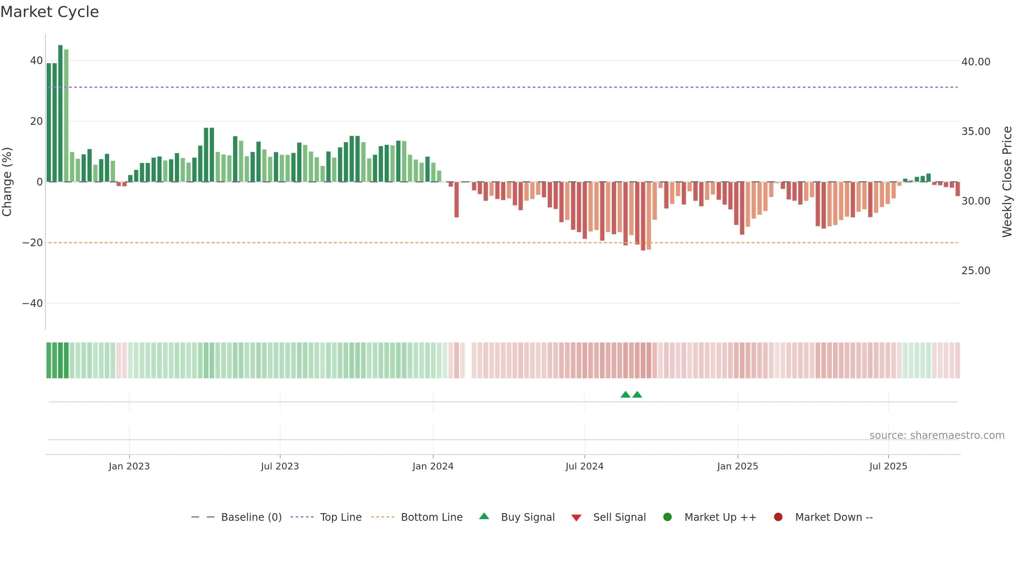The height and width of the screenshot is (573, 1019).
Task: Click the Weekly Close Price axis title
Action: click(1007, 182)
